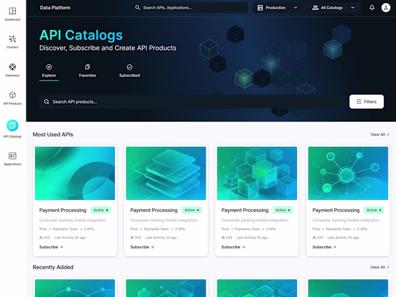Viewport: 396px width, 297px height.
Task: Switch to the Explore tab
Action: pyautogui.click(x=49, y=71)
